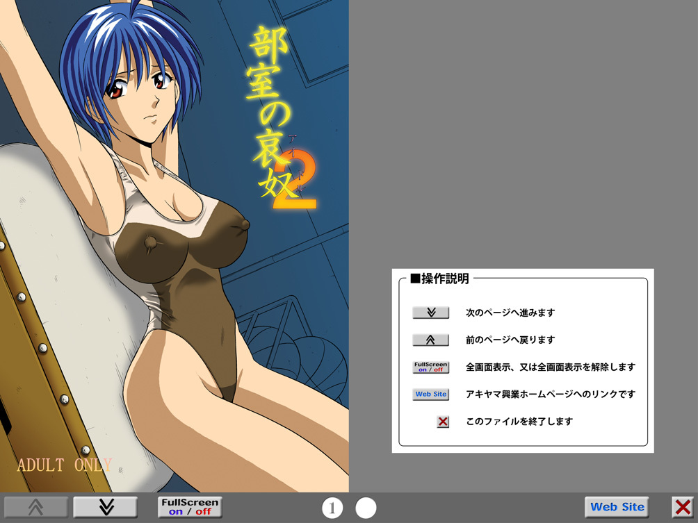Click the previous page button in bottom toolbar
The width and height of the screenshot is (698, 523).
(x=36, y=507)
